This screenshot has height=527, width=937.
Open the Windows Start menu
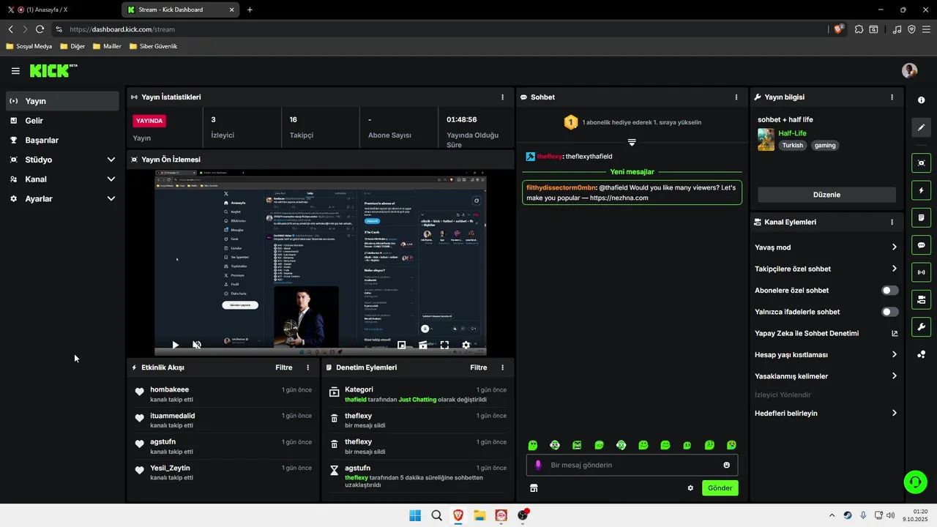click(415, 515)
